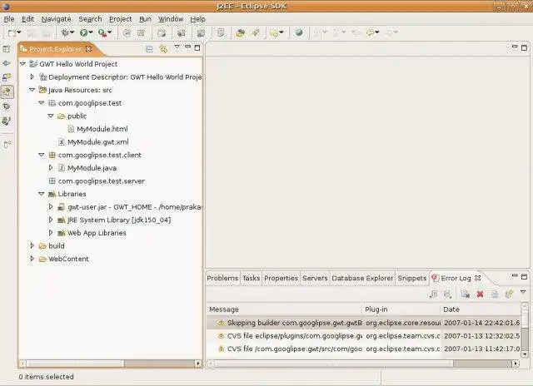The height and width of the screenshot is (386, 533).
Task: Click the Import Log icon in Error Log
Action: 448,294
